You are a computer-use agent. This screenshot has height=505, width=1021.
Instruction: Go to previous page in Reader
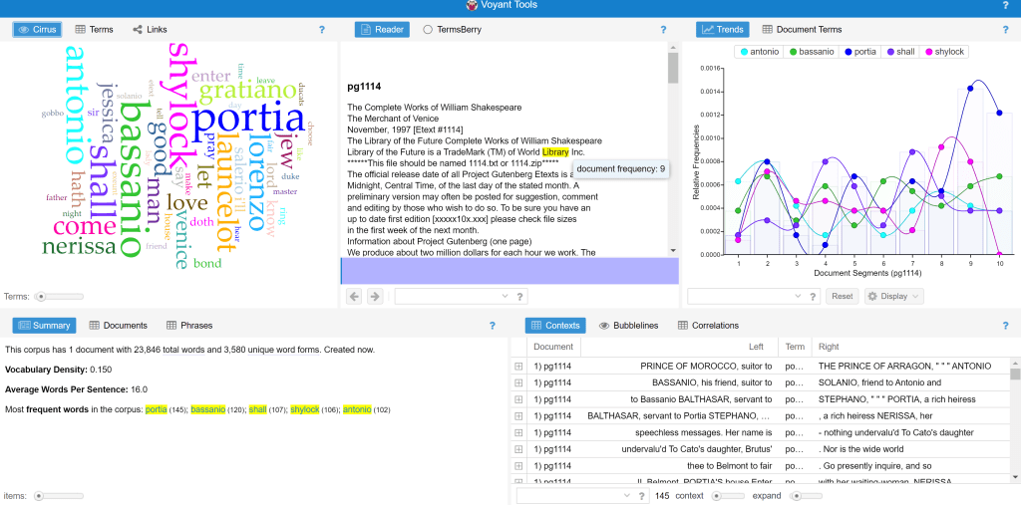coord(354,297)
